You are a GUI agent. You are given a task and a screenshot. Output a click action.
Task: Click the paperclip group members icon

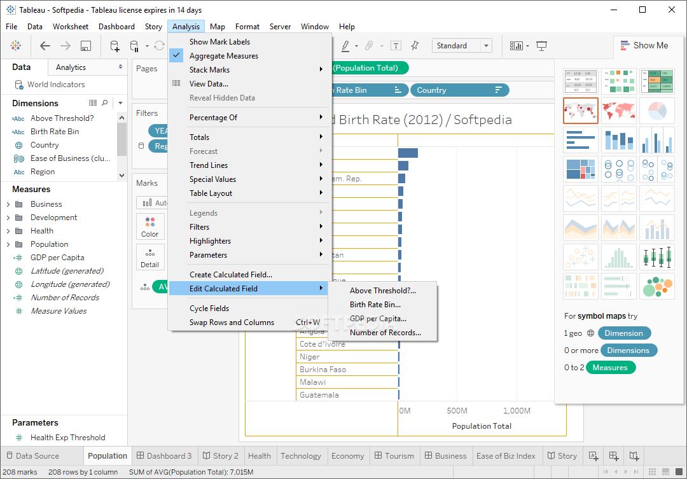pos(369,46)
